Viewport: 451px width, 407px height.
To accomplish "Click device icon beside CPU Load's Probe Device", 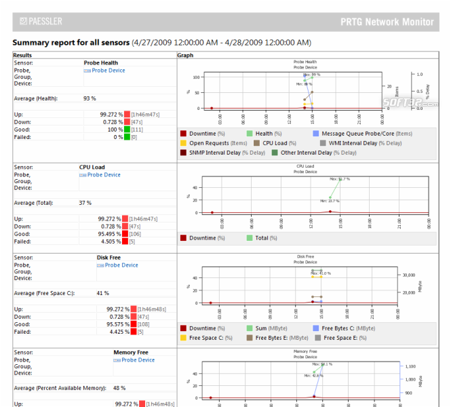I will tap(83, 175).
